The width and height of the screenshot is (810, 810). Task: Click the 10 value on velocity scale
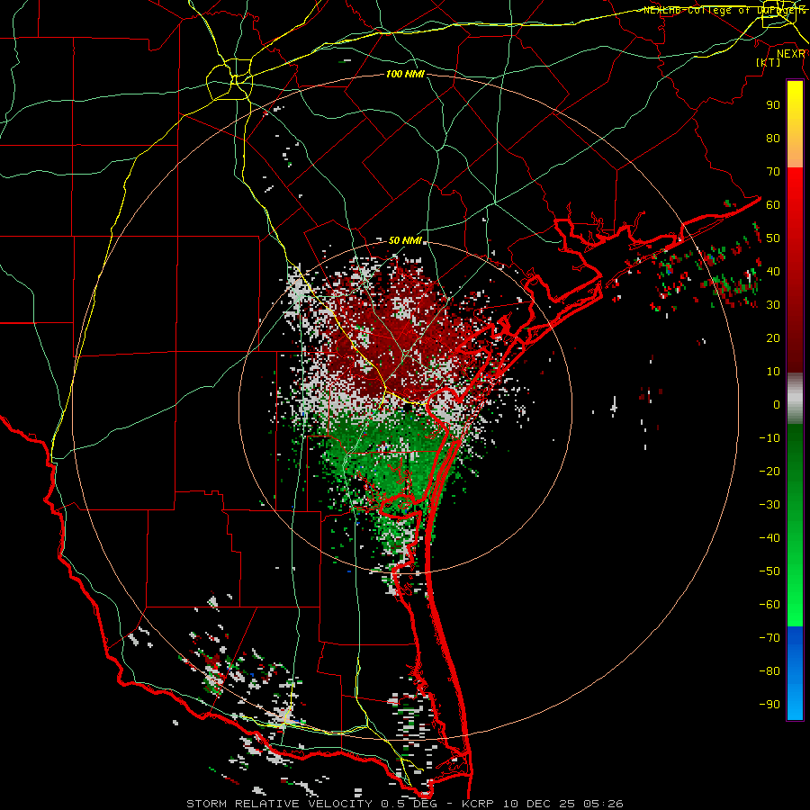tap(773, 372)
